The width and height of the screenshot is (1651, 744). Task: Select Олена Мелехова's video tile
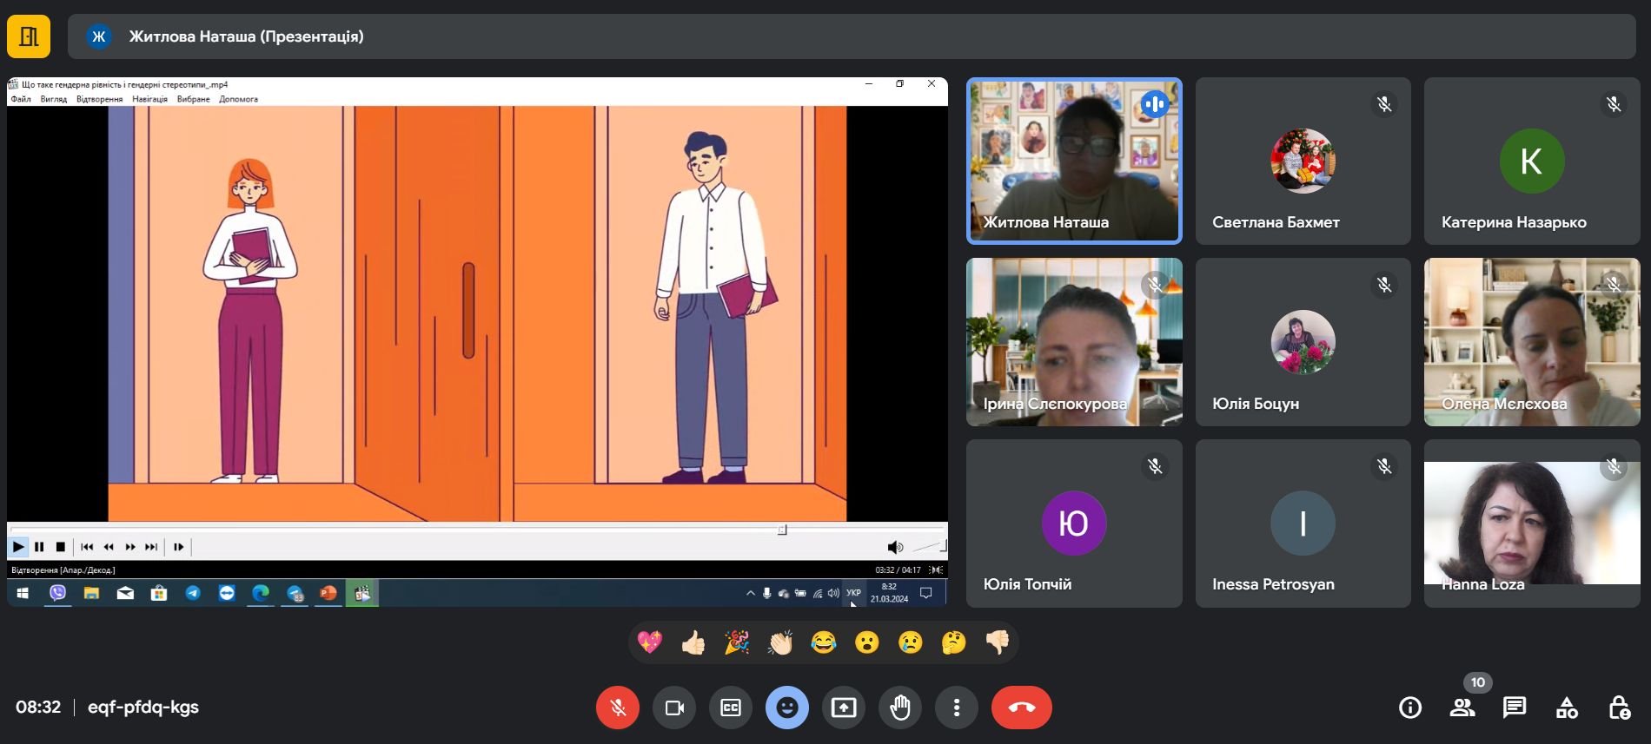1531,341
